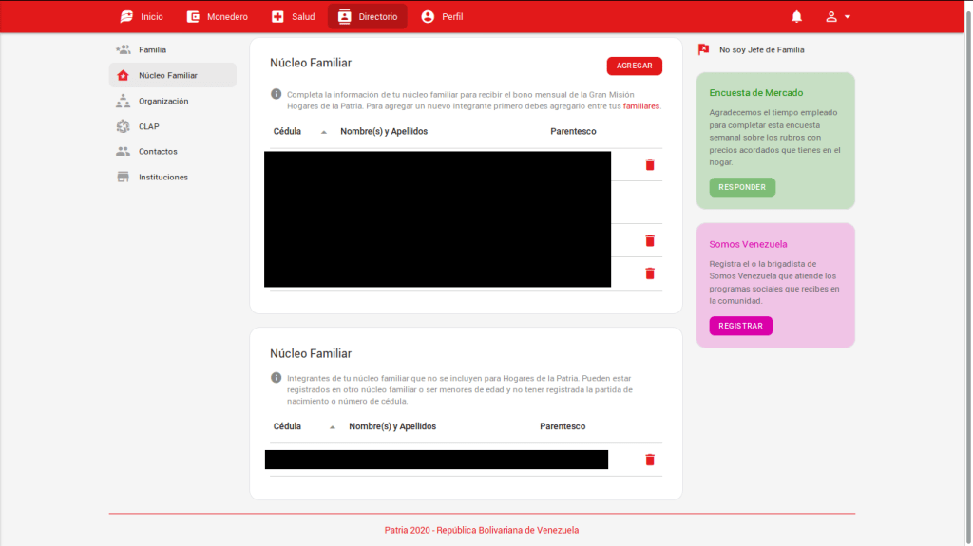Sort second table by Cédula arrow
Viewport: 973px width, 546px height.
tap(333, 427)
